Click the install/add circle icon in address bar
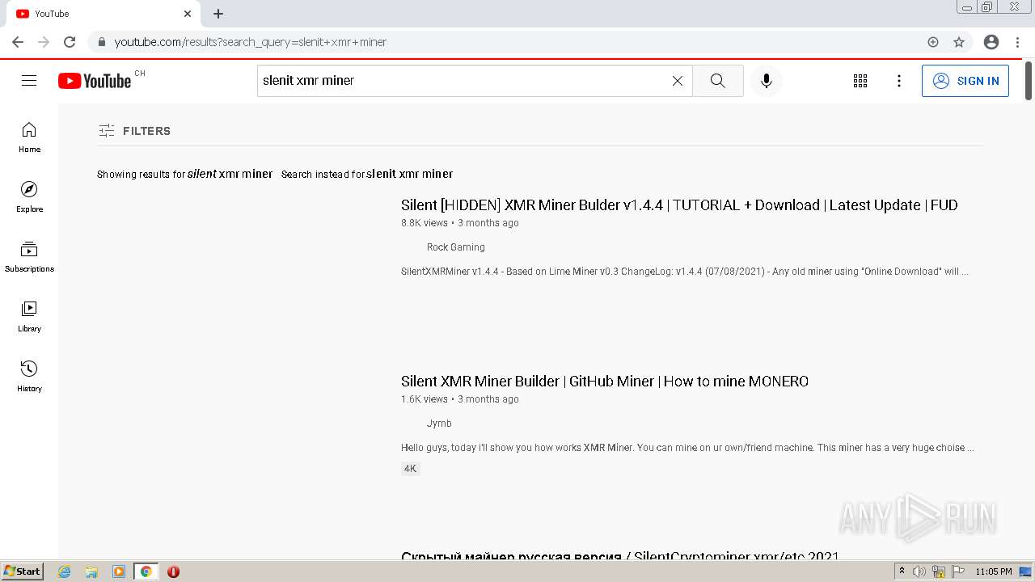The image size is (1035, 582). coord(933,42)
